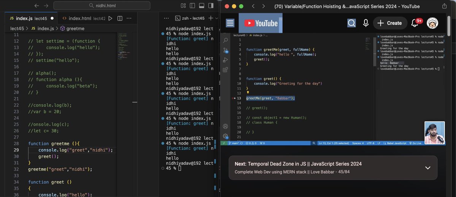Click line 30 'greet();' call
The width and height of the screenshot is (456, 197).
pyautogui.click(x=49, y=156)
